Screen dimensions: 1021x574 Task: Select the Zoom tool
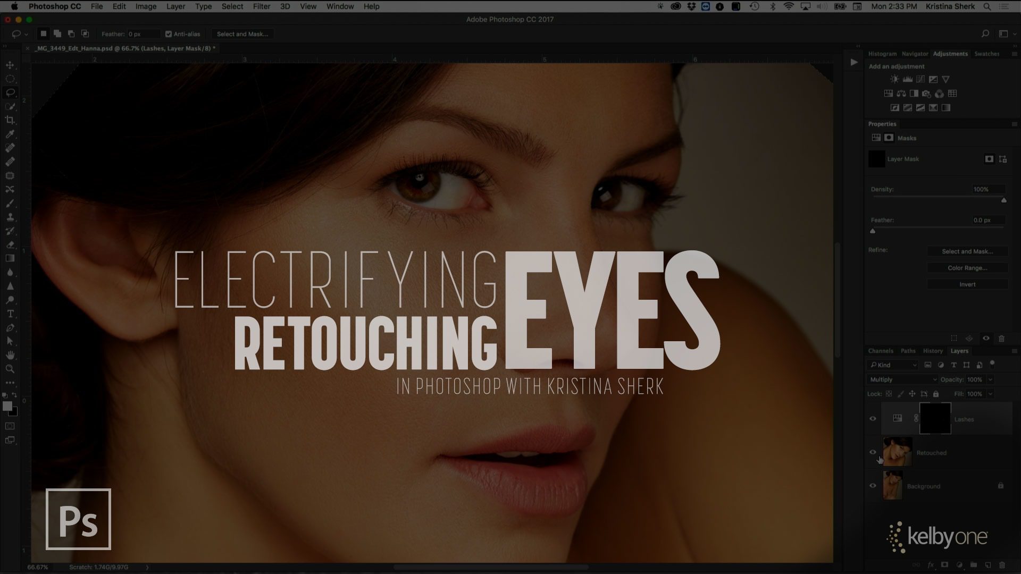pyautogui.click(x=10, y=369)
